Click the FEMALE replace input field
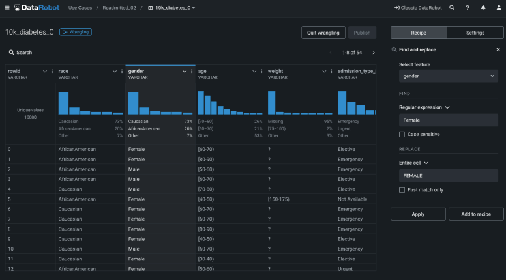The image size is (506, 280). point(447,175)
